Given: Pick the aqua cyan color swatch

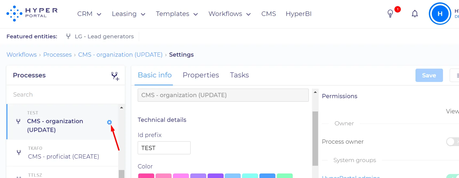Looking at the screenshot, I should [250, 176].
